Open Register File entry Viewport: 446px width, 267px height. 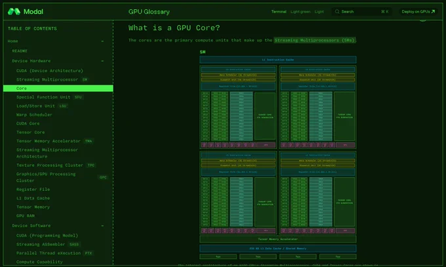pos(33,190)
